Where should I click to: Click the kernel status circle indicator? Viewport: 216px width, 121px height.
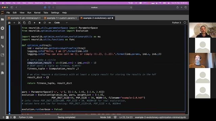point(185,23)
